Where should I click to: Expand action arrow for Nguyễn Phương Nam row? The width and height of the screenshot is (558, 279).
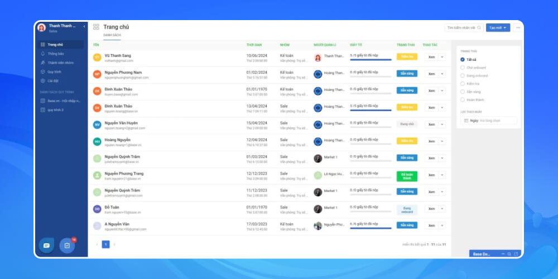tap(442, 74)
